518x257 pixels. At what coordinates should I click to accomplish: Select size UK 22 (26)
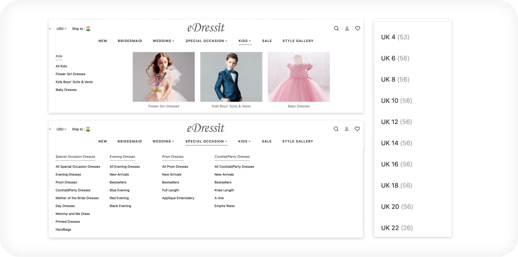pos(397,228)
